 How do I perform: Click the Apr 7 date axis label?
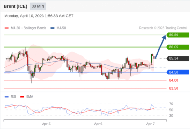click(150, 124)
